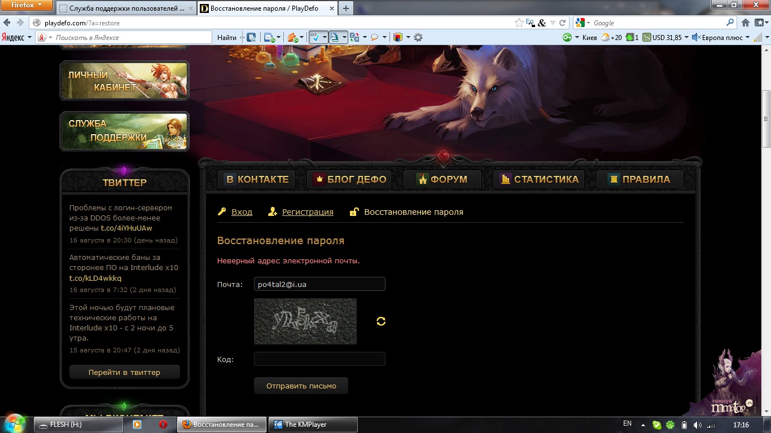Open the bookmarks menu button
Viewport: 771px width, 433px height.
pyautogui.click(x=761, y=23)
